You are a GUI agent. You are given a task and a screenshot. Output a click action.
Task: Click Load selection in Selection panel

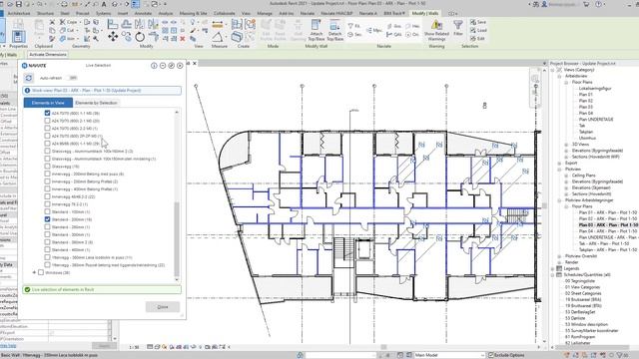(478, 30)
